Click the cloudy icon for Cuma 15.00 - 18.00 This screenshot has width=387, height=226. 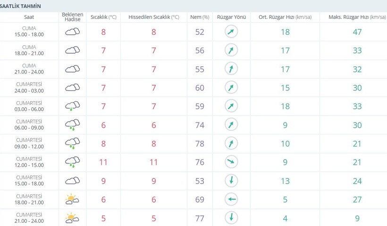coord(73,32)
